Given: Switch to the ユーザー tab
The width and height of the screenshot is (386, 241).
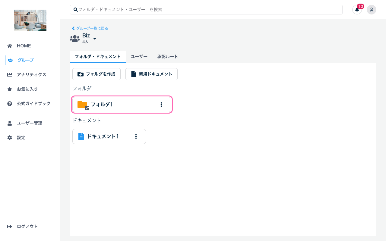Looking at the screenshot, I should tap(139, 57).
